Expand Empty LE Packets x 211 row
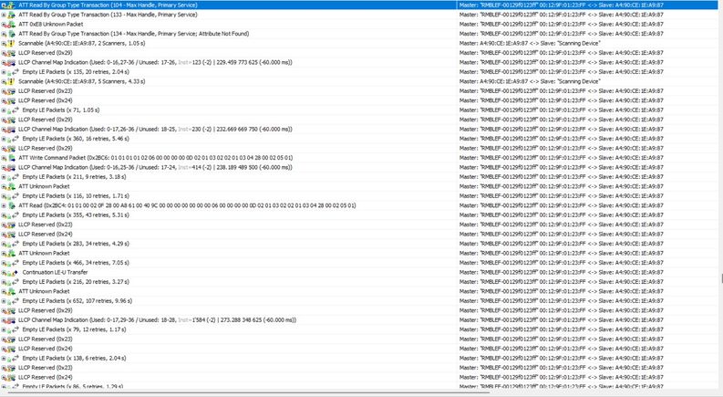This screenshot has height=397, width=723. pyautogui.click(x=4, y=177)
